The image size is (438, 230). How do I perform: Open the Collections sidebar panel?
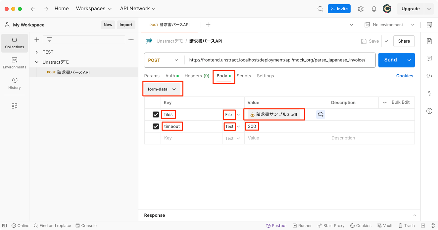point(15,43)
